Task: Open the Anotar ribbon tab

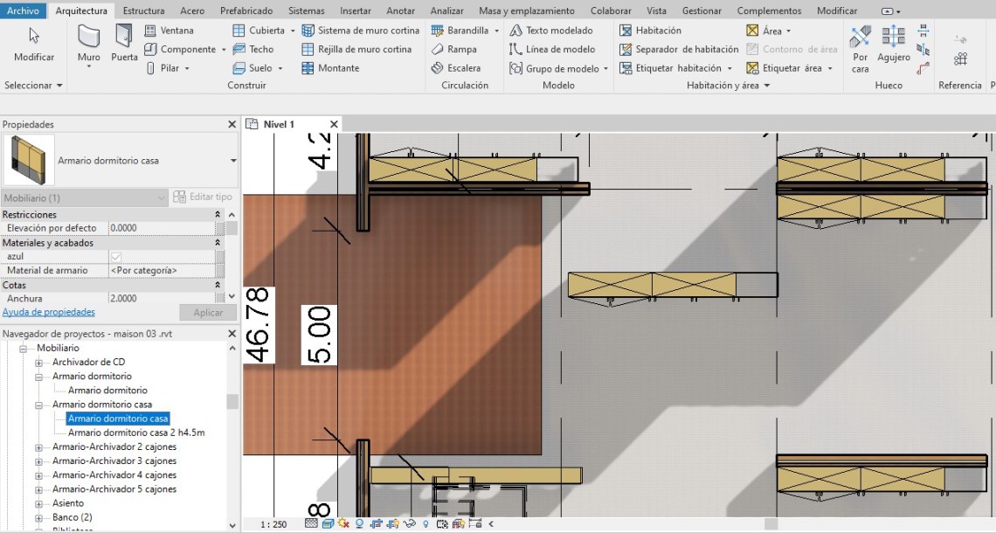Action: point(401,10)
